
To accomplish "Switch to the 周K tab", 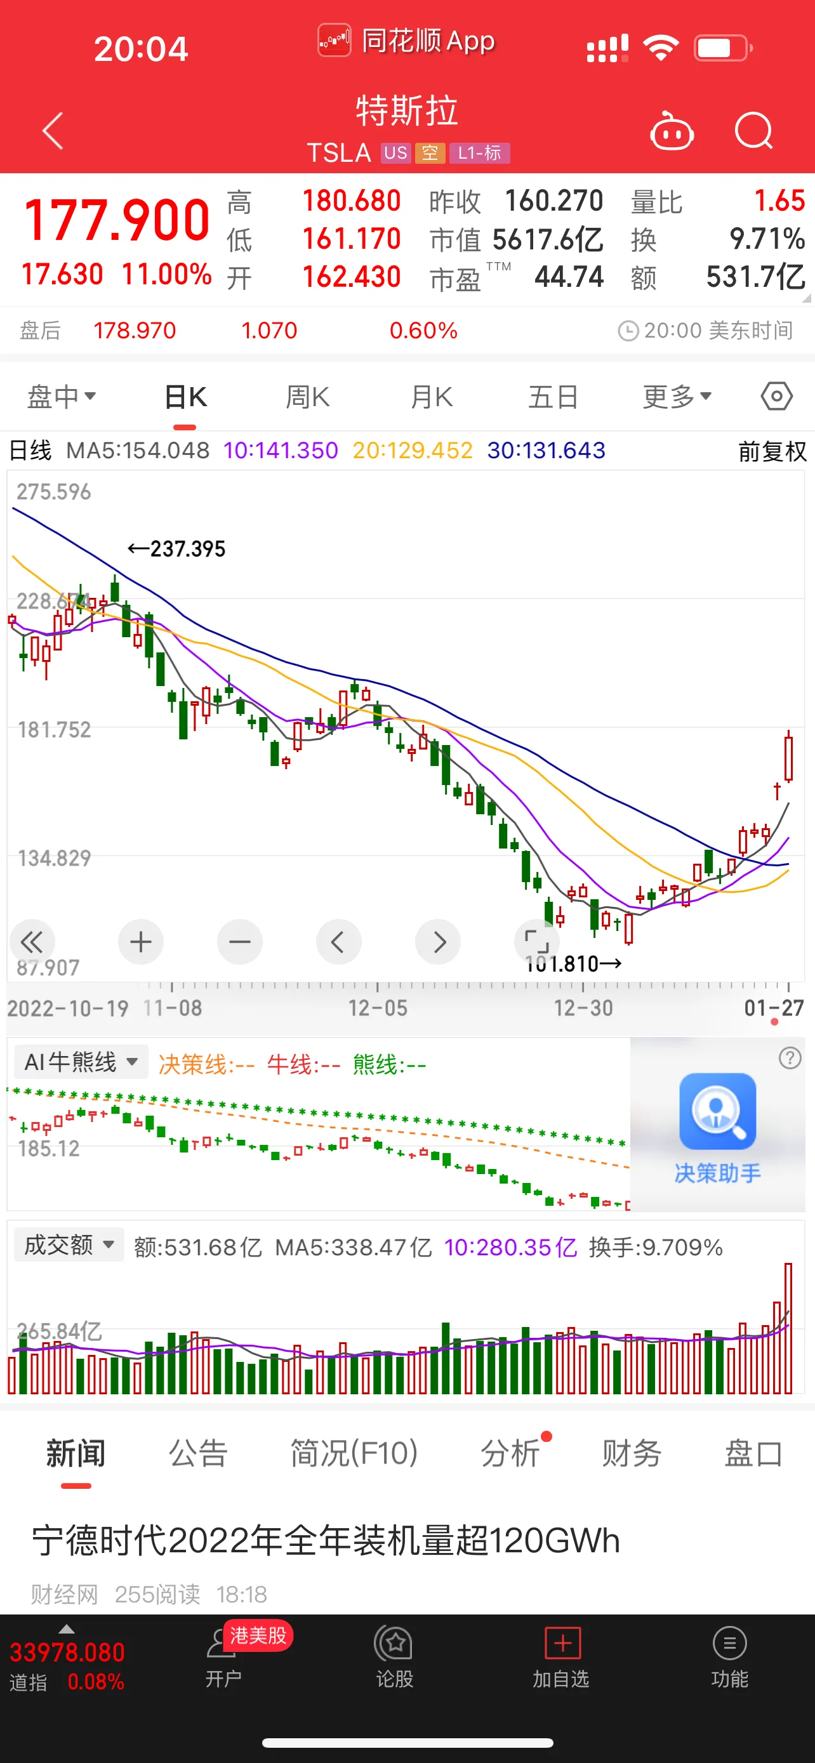I will pyautogui.click(x=307, y=396).
